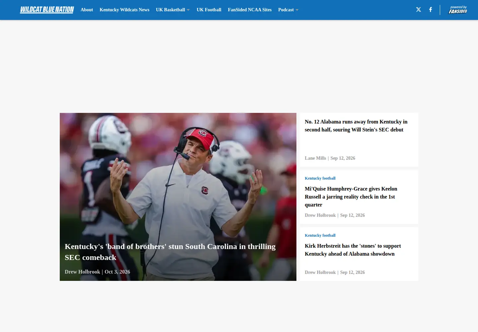Open Kentucky football tag above Herbstreit story
The height and width of the screenshot is (332, 478).
(x=320, y=235)
